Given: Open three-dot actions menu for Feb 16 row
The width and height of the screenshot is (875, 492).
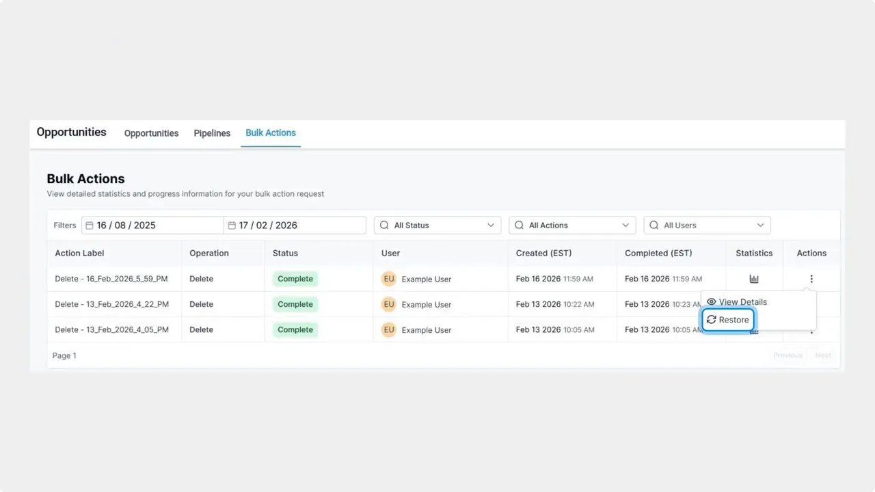Looking at the screenshot, I should pos(811,279).
